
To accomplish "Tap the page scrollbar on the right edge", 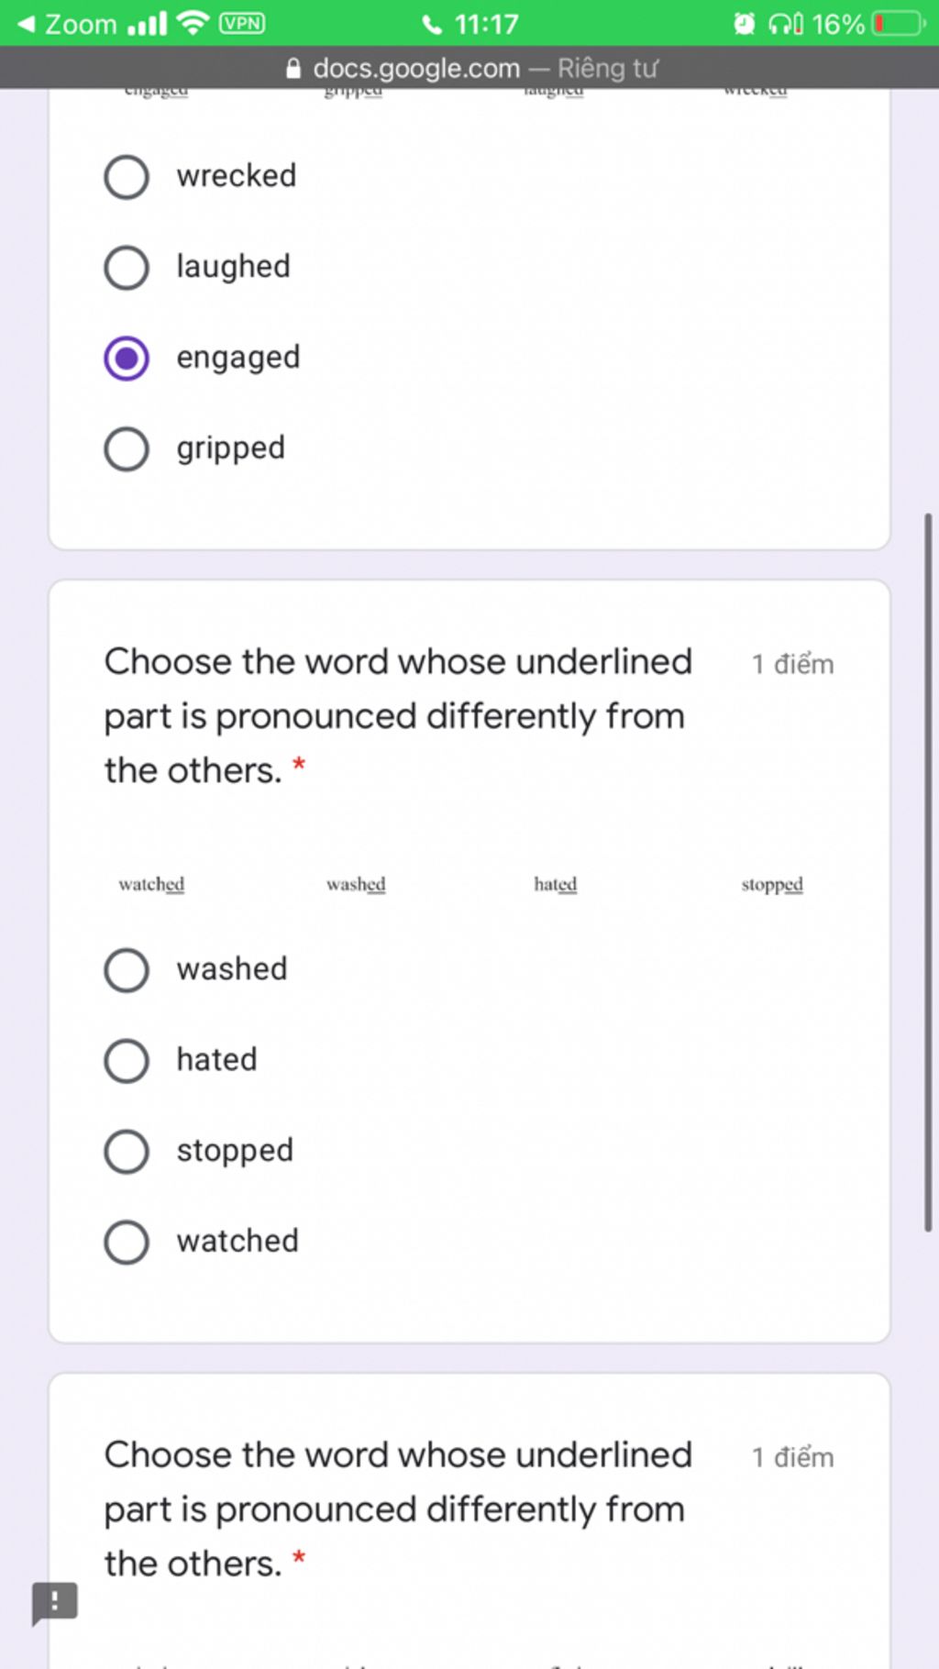I will (928, 871).
